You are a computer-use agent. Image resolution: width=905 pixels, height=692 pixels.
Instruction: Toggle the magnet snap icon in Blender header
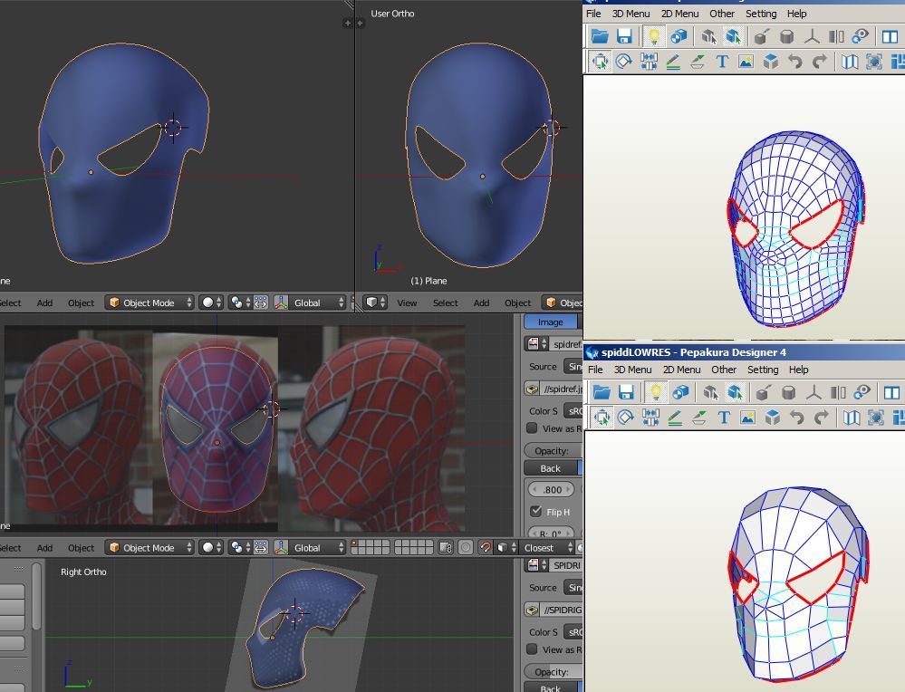click(x=486, y=547)
